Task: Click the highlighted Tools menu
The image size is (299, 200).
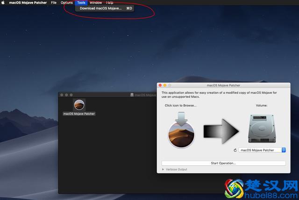Action: click(81, 2)
